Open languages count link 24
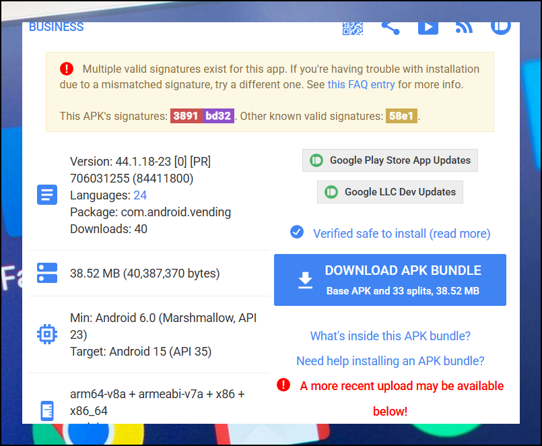The width and height of the screenshot is (542, 446). pyautogui.click(x=140, y=195)
